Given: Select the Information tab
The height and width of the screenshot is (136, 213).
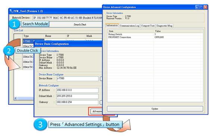Looking at the screenshot, I should tap(112, 25).
